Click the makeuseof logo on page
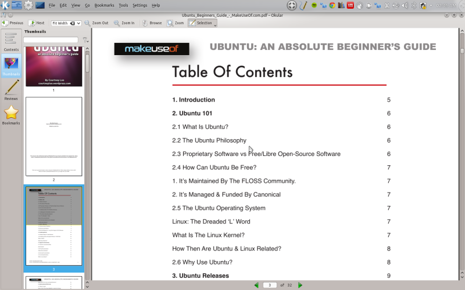 [152, 49]
